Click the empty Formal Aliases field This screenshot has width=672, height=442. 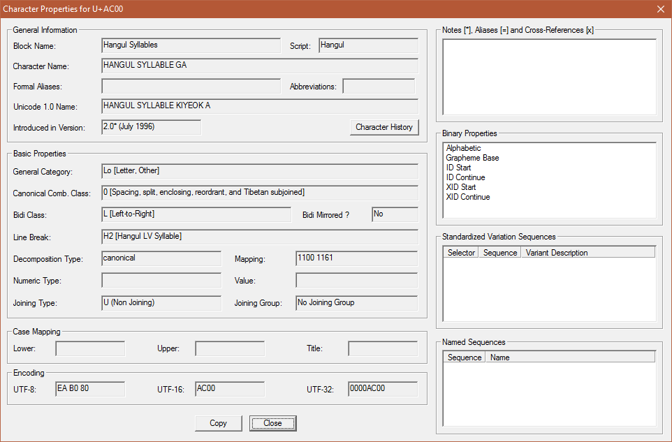tap(191, 86)
